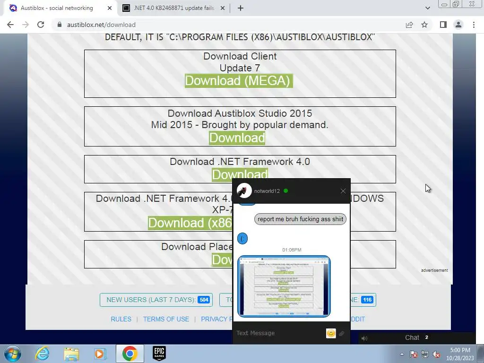Open Action Center flag icon in tray
484x363 pixels.
414,354
